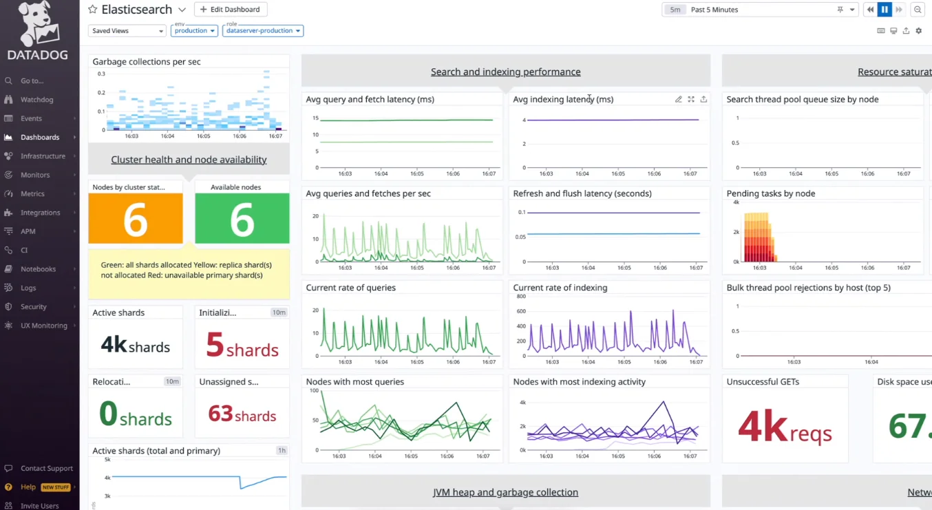This screenshot has height=510, width=932.
Task: Click the export icon on Avg indexing latency
Action: pyautogui.click(x=703, y=100)
